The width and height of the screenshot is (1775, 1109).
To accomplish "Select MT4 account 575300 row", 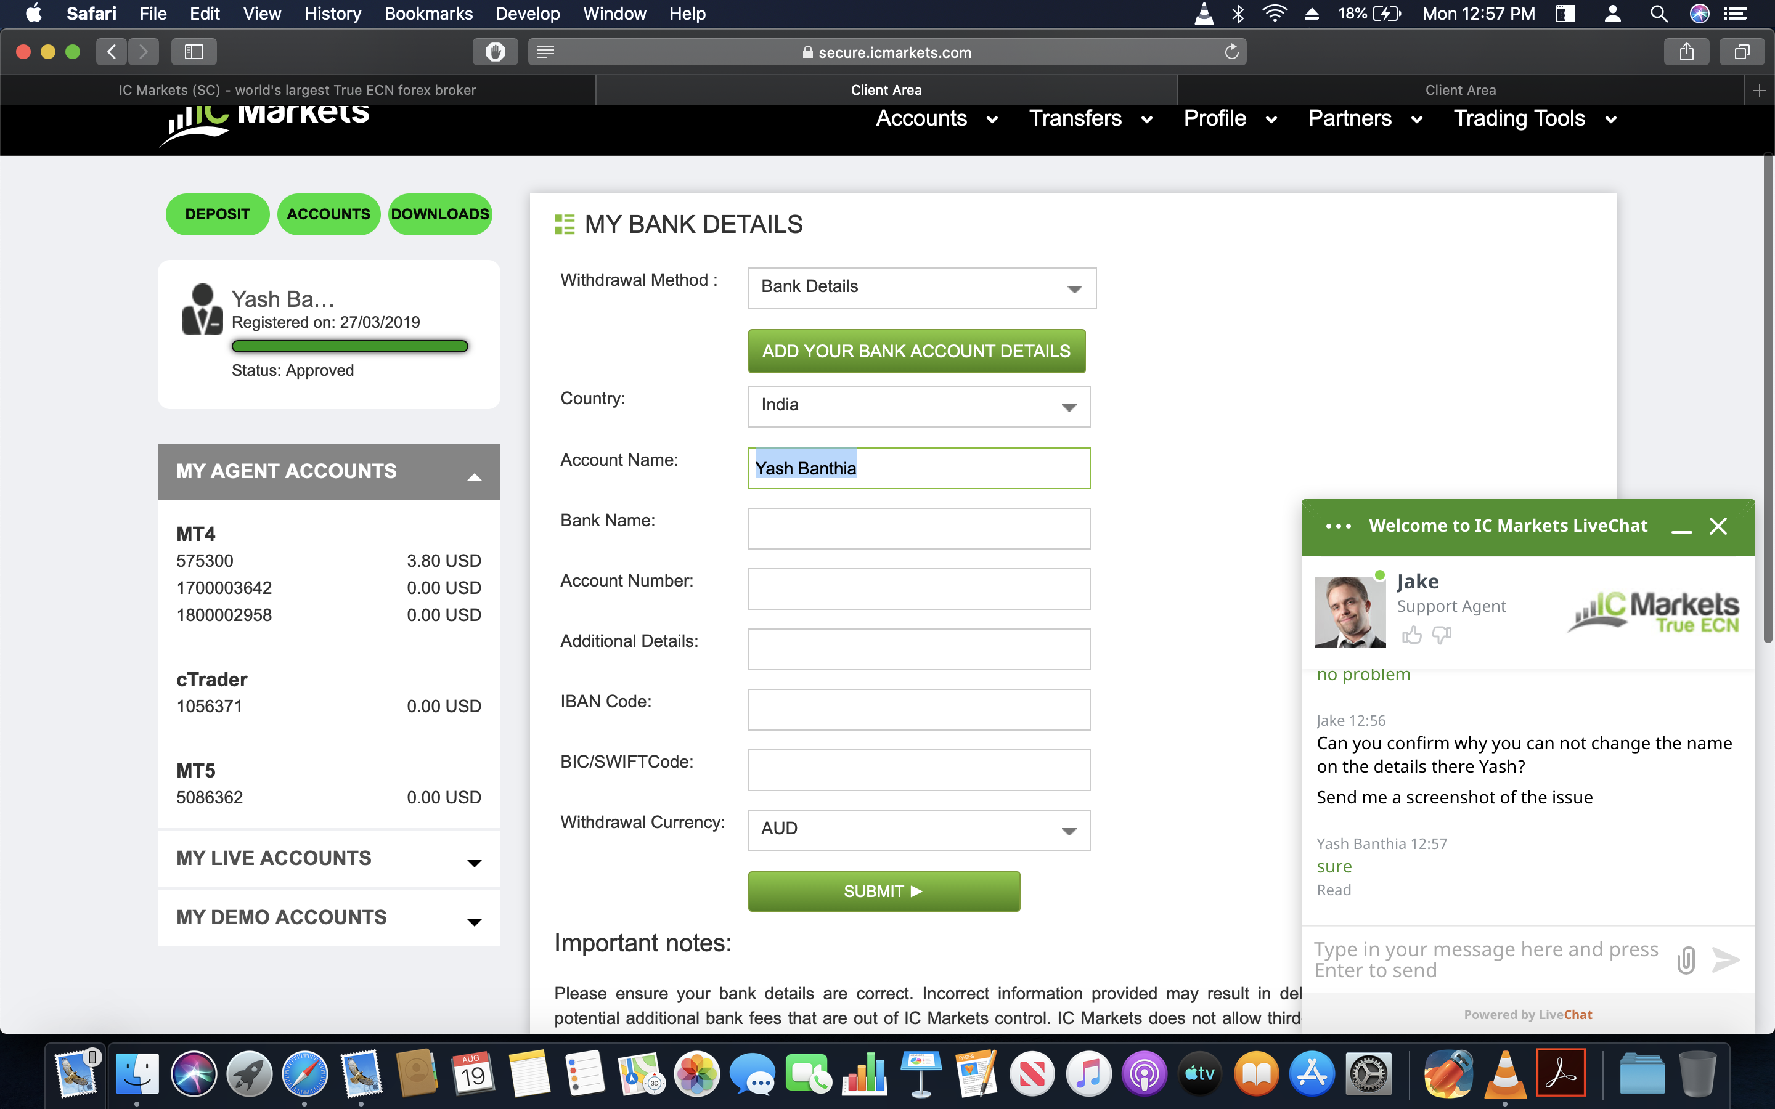I will tap(328, 561).
